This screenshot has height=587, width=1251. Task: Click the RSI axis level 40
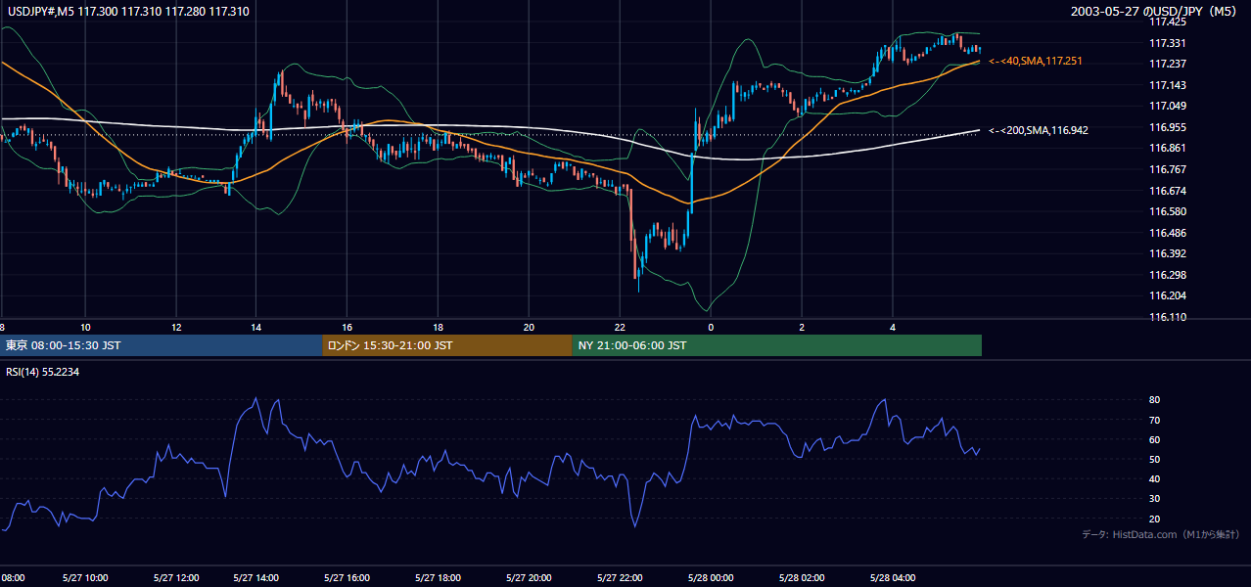tap(1155, 478)
